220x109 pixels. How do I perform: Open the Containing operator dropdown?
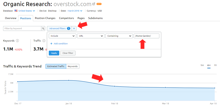click(119, 36)
